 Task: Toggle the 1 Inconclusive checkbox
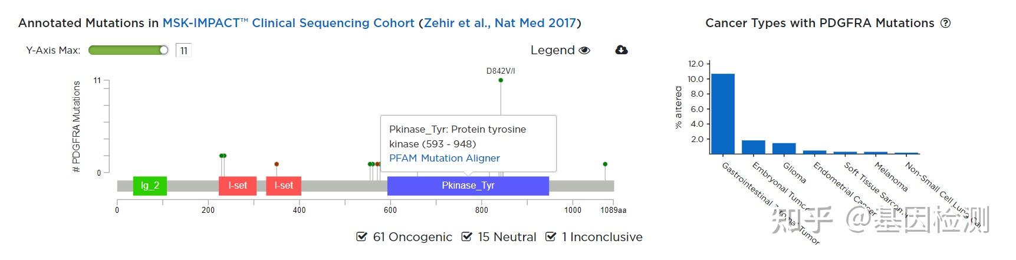[551, 237]
